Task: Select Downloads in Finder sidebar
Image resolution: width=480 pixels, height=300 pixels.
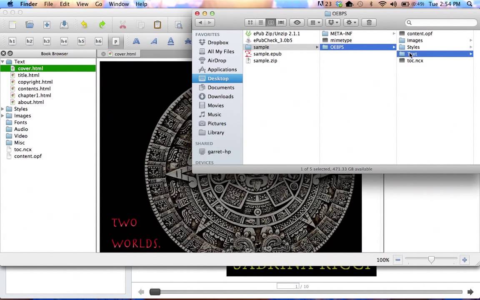Action: 220,96
